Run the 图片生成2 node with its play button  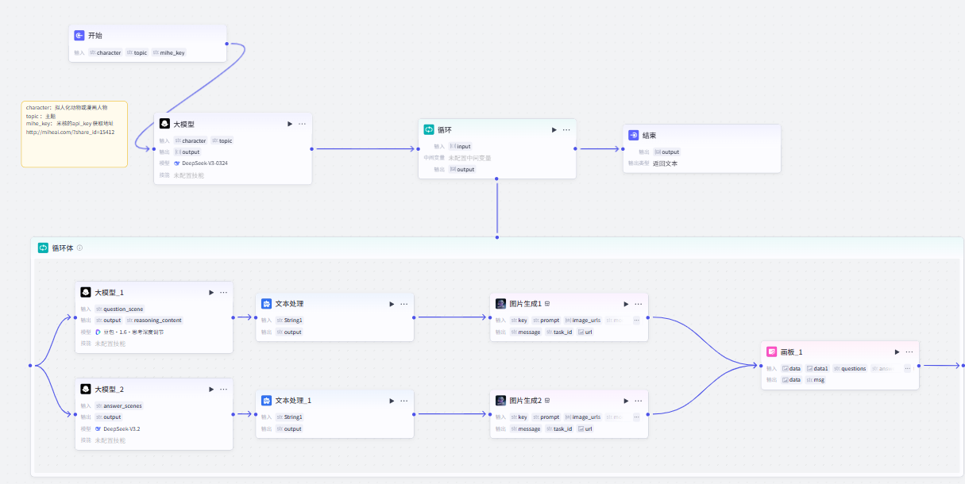(626, 401)
